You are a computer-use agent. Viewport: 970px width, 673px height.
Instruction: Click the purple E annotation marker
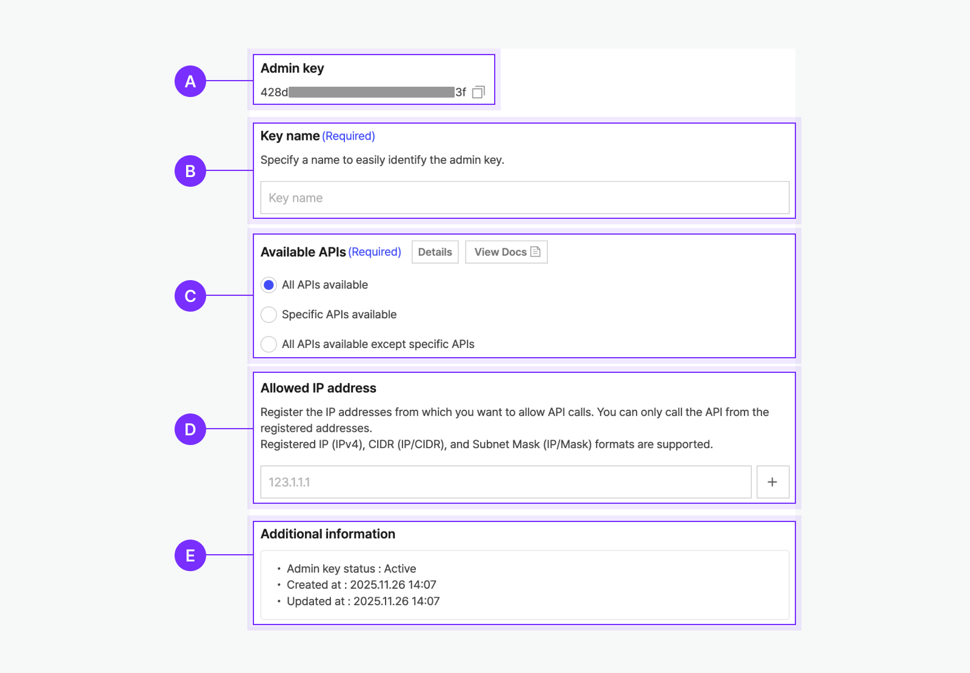point(190,555)
